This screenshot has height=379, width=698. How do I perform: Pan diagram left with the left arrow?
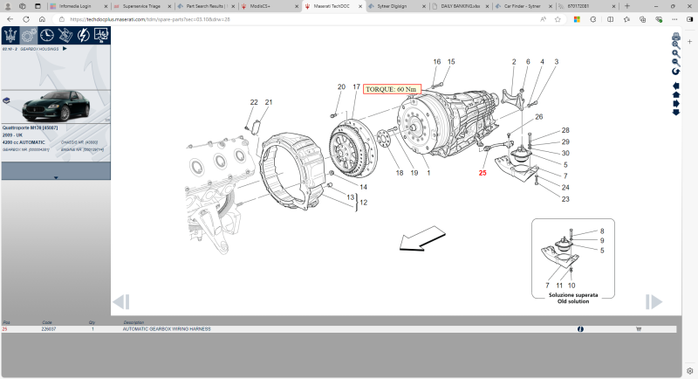pyautogui.click(x=675, y=86)
